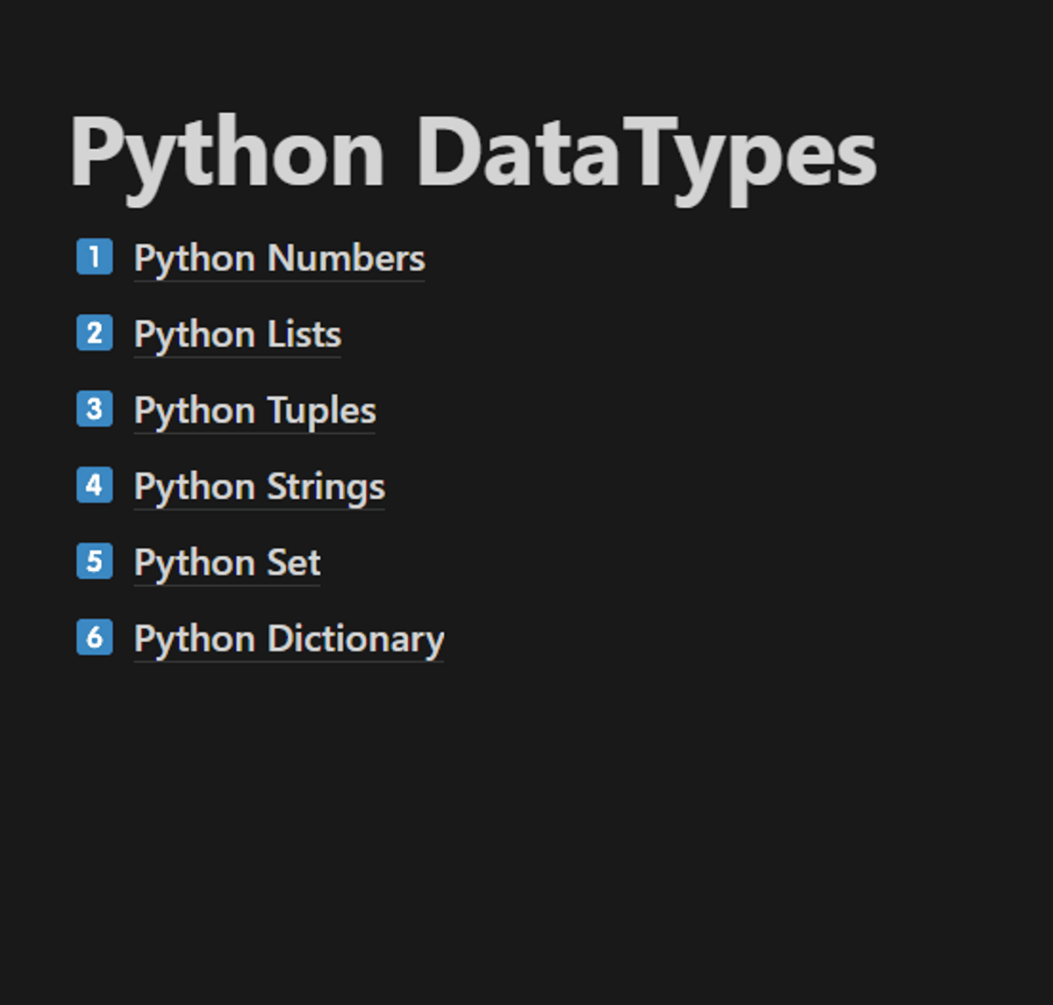The width and height of the screenshot is (1053, 1005).
Task: Click the word Lists in the second link
Action: [x=304, y=335]
